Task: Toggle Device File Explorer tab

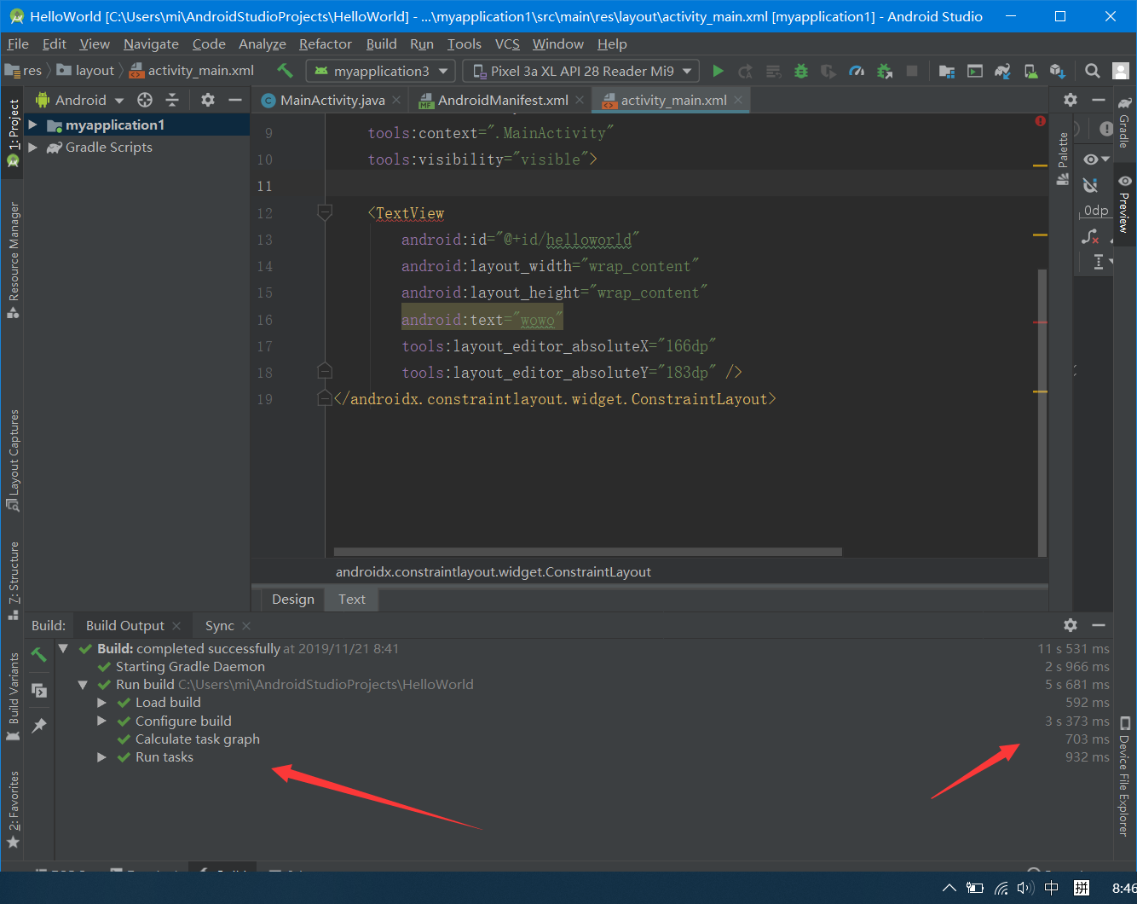Action: pyautogui.click(x=1125, y=776)
